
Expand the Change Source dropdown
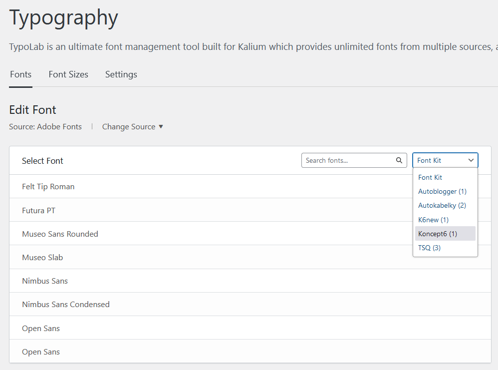133,127
